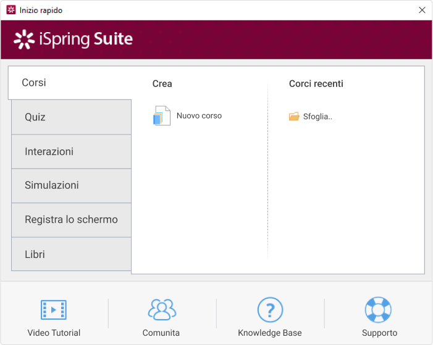Click the Video Tutorial label
433x345 pixels.
54,333
